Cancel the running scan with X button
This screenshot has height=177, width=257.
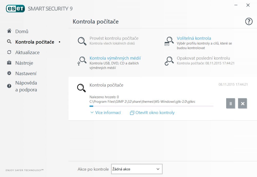242,103
